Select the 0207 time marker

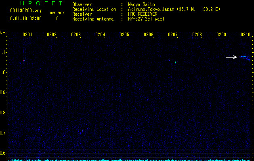173,35
